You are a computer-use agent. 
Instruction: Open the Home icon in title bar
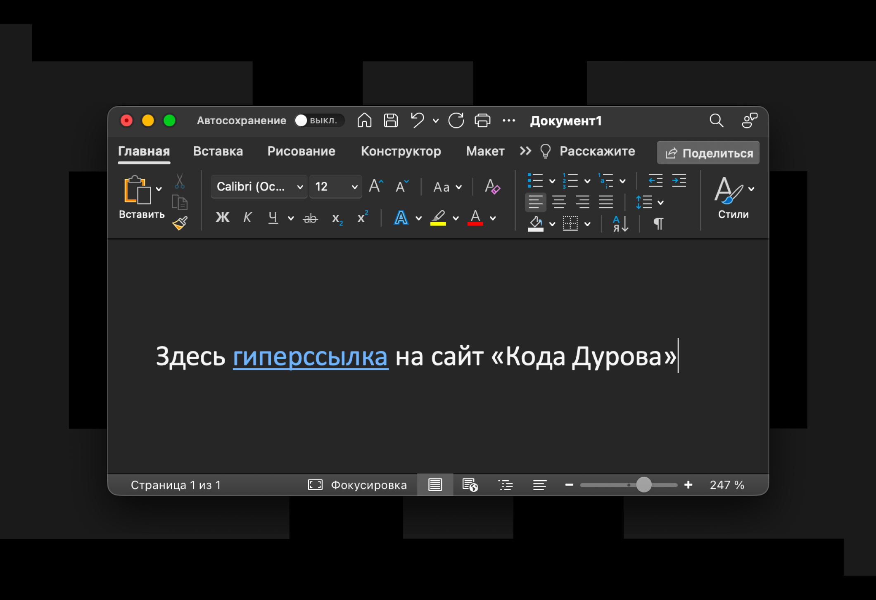(364, 121)
